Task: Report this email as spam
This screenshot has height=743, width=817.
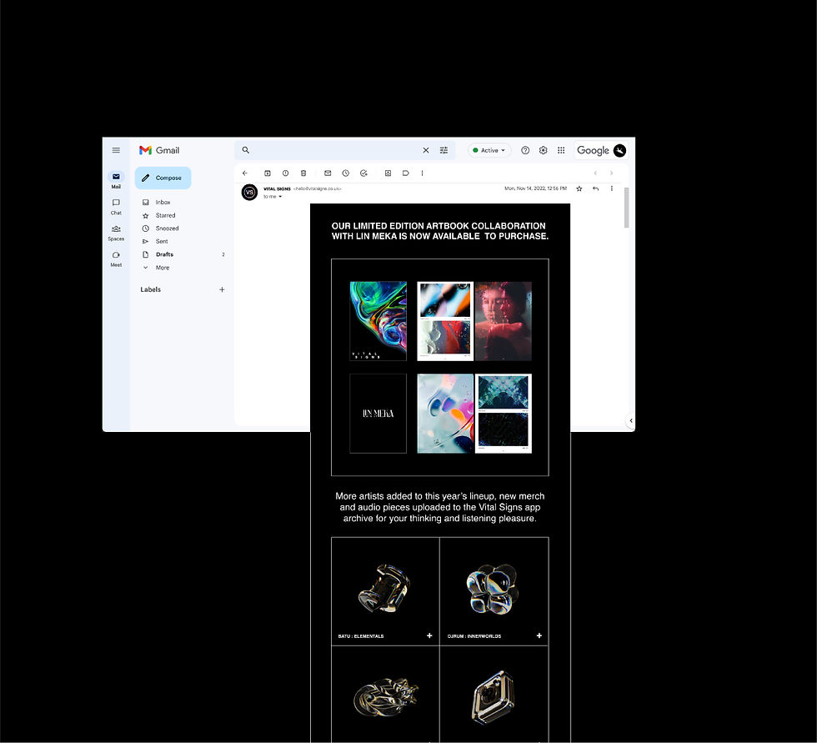Action: point(285,173)
